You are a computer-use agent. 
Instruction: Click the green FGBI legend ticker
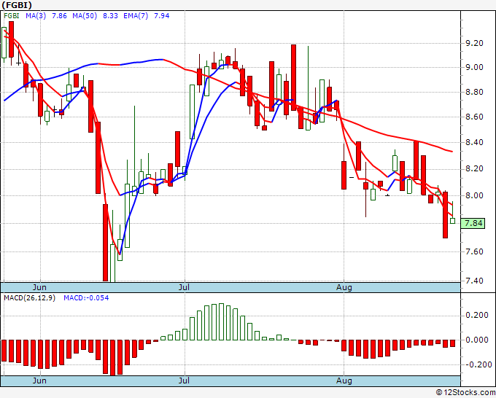pyautogui.click(x=12, y=16)
